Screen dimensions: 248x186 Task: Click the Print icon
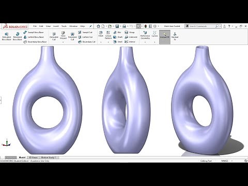point(124,26)
